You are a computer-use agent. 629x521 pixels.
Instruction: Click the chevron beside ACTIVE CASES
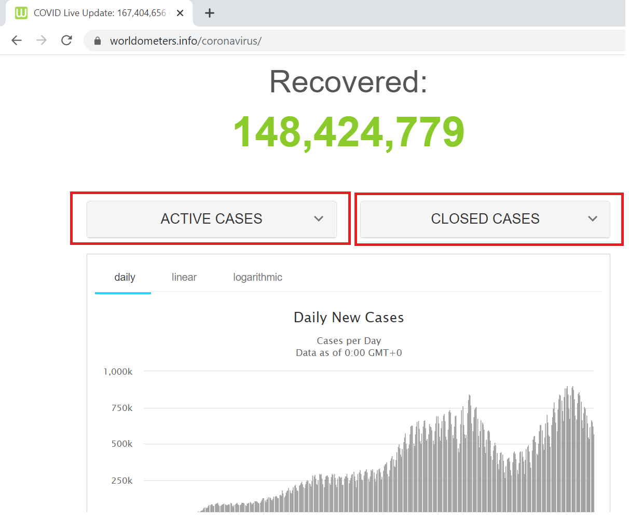[x=319, y=219]
